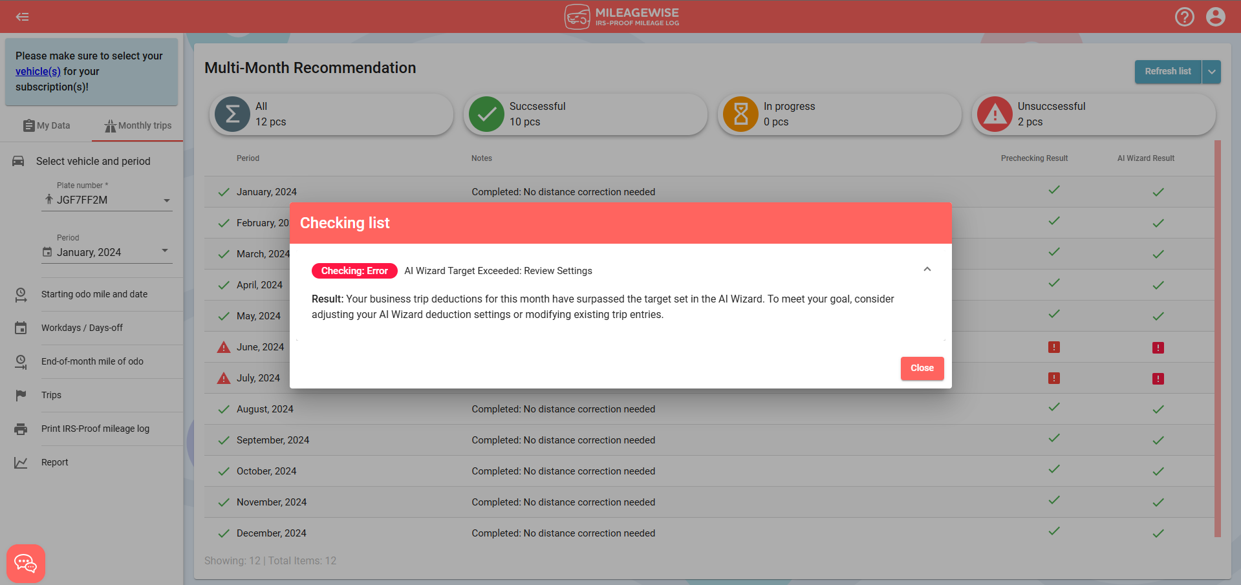
Task: Click the AI Wizard Result column header
Action: click(1146, 158)
